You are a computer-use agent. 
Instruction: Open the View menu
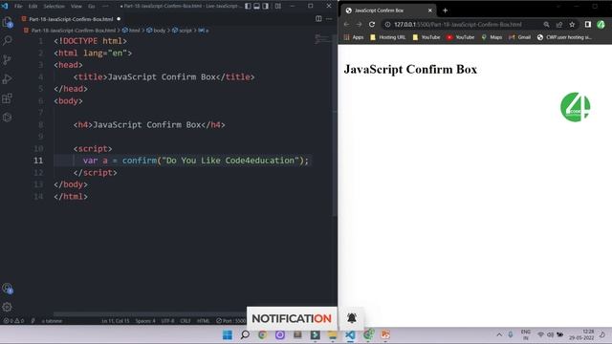(x=76, y=7)
